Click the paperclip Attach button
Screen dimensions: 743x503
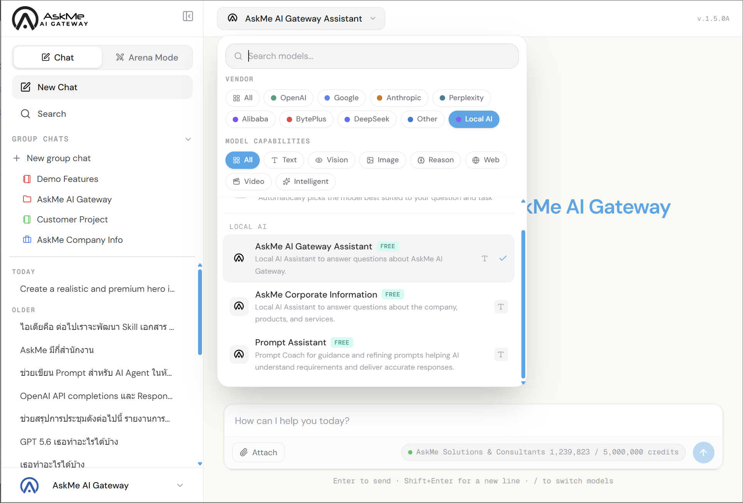tap(258, 452)
